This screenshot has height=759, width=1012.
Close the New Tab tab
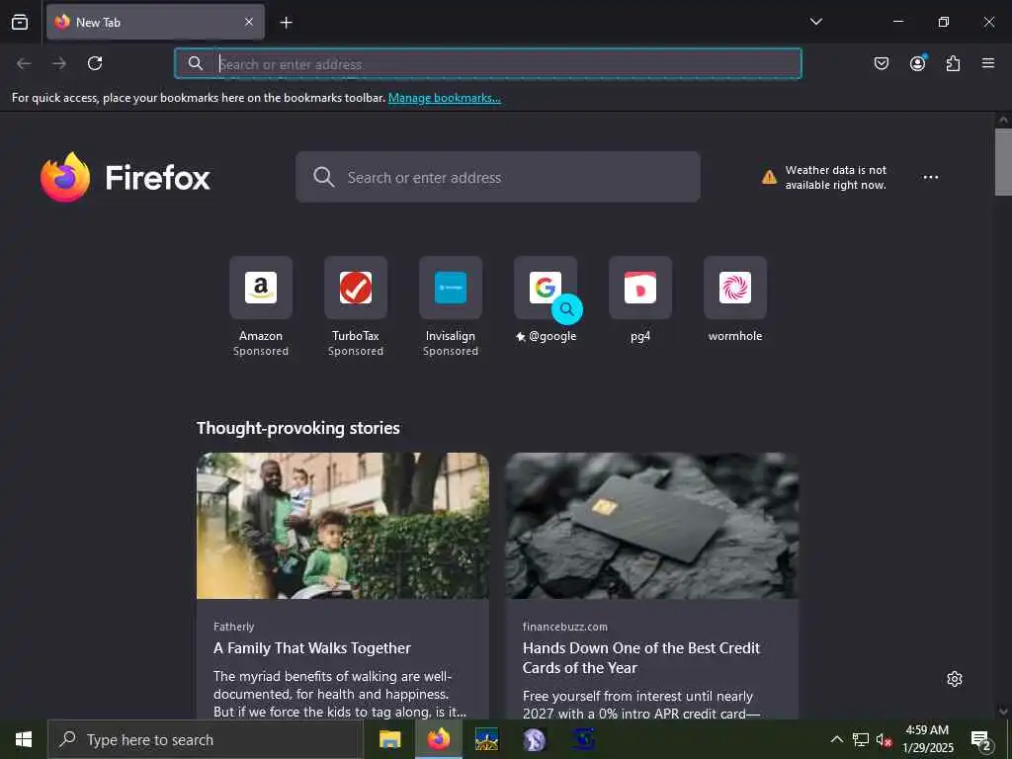[248, 22]
